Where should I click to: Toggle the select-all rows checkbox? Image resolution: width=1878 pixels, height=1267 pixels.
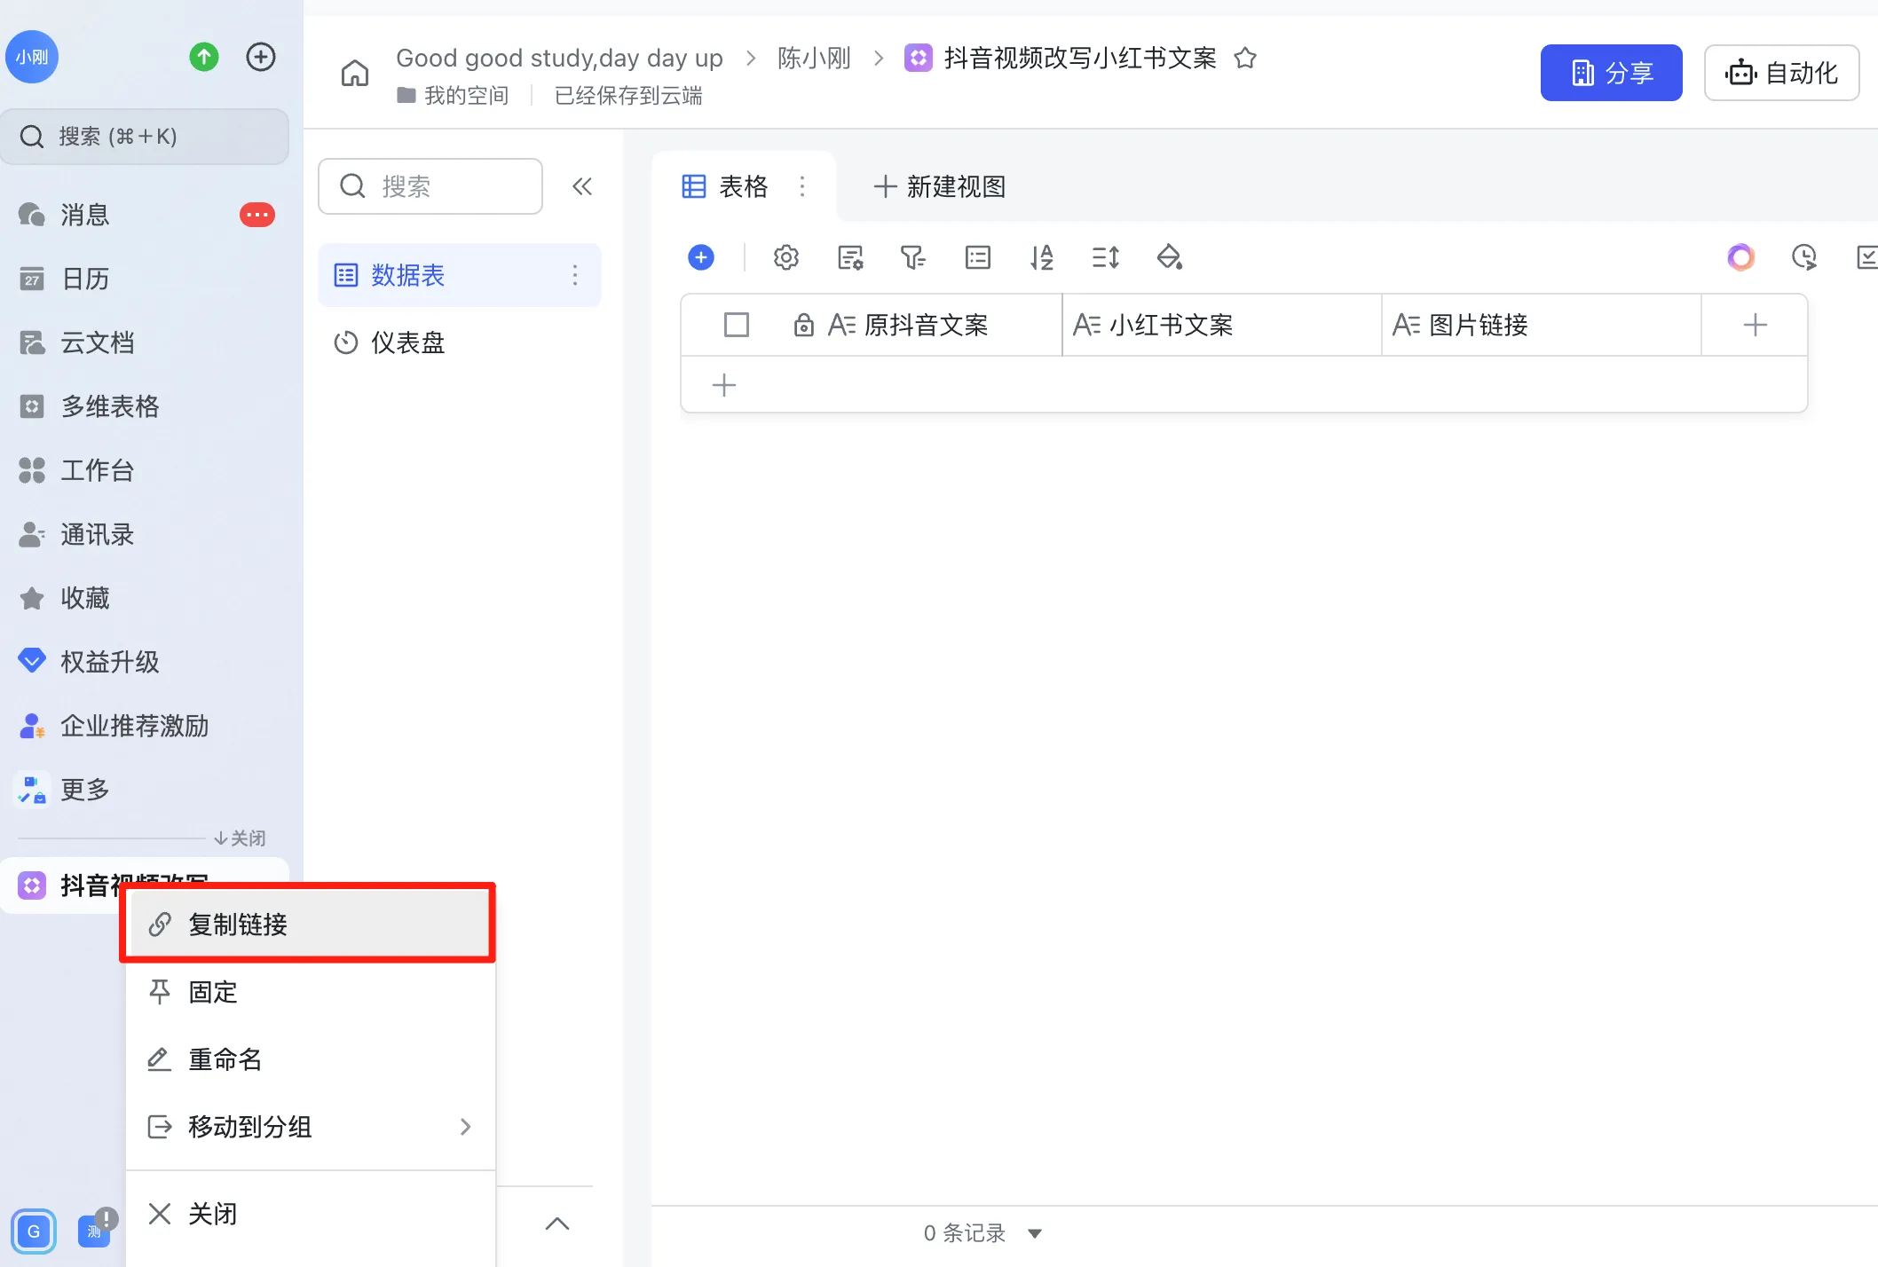tap(736, 325)
